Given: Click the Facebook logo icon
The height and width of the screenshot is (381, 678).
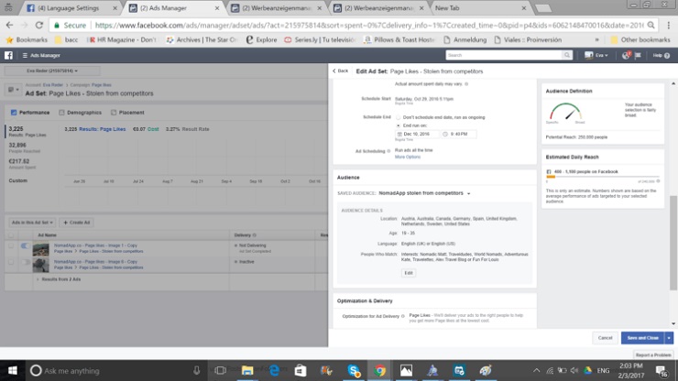Looking at the screenshot, I should tap(8, 55).
